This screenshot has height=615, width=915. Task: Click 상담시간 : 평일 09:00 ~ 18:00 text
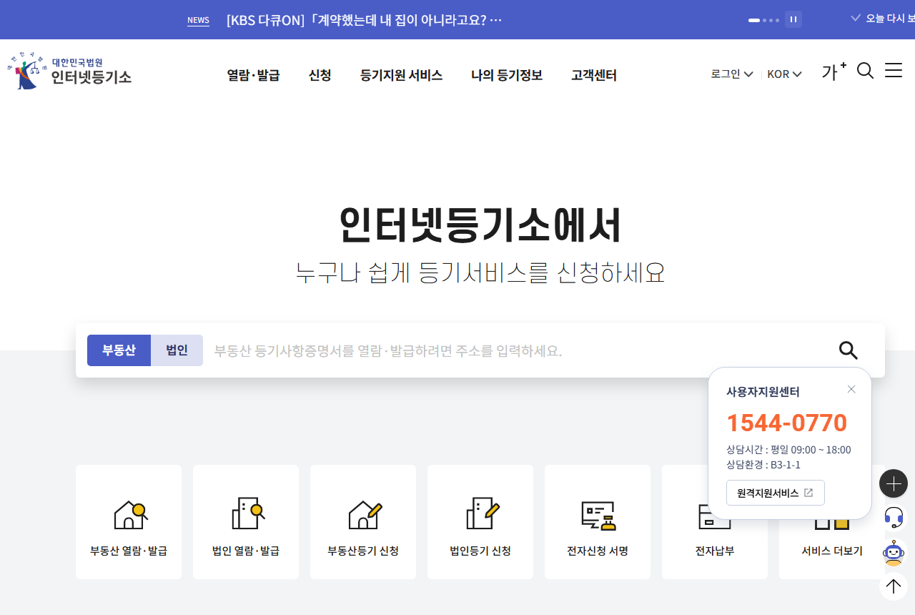788,450
